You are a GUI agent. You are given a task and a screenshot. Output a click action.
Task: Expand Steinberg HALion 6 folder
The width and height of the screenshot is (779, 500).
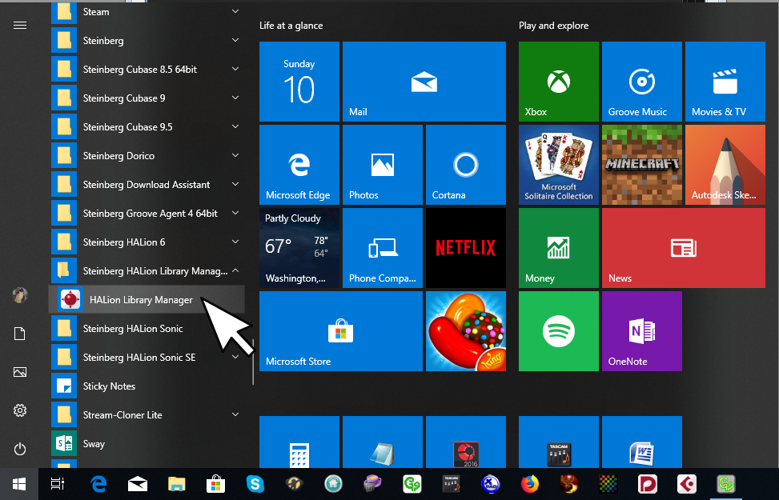click(x=147, y=242)
